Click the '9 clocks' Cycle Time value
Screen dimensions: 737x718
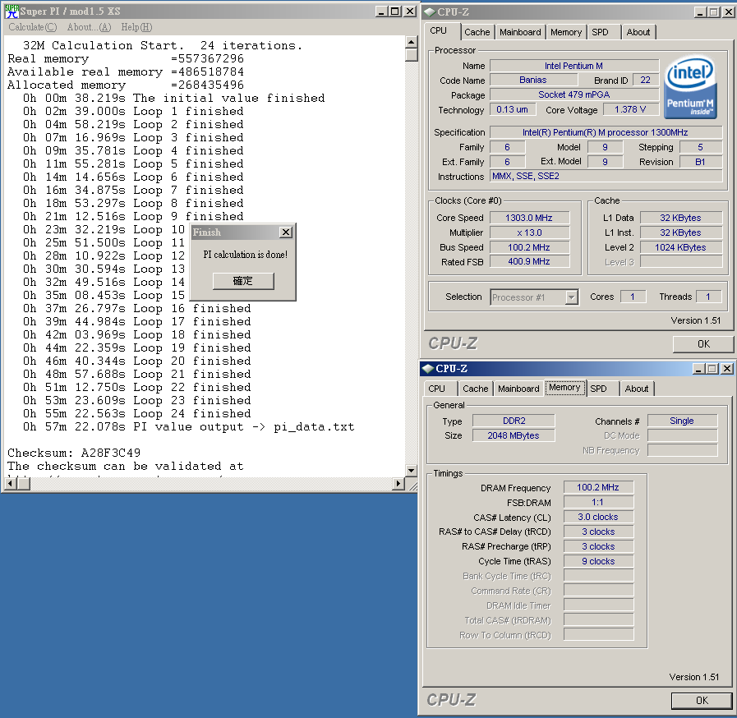(x=598, y=561)
